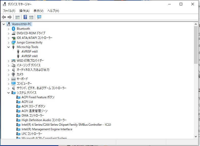200x146 pixels.
Task: Select LPC コントローラー entry
Action: pyautogui.click(x=32, y=134)
